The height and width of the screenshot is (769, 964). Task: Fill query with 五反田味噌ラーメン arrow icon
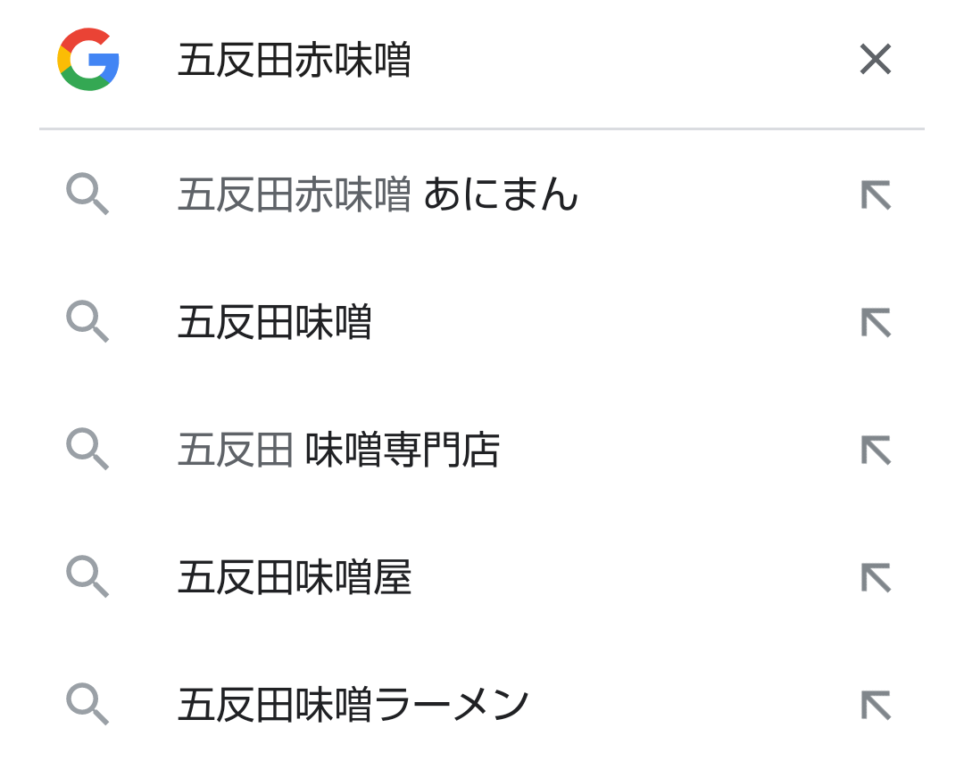pos(876,706)
